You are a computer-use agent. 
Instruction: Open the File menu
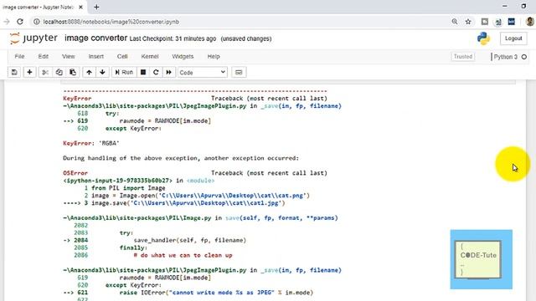[x=19, y=57]
